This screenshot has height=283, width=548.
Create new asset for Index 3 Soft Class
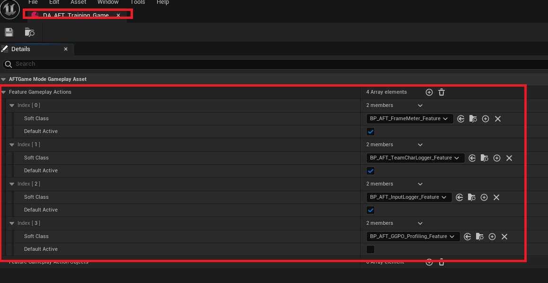[492, 236]
